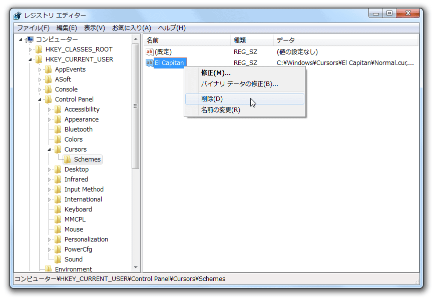The height and width of the screenshot is (299, 434).
Task: Select the Environment tree label
Action: tap(74, 269)
